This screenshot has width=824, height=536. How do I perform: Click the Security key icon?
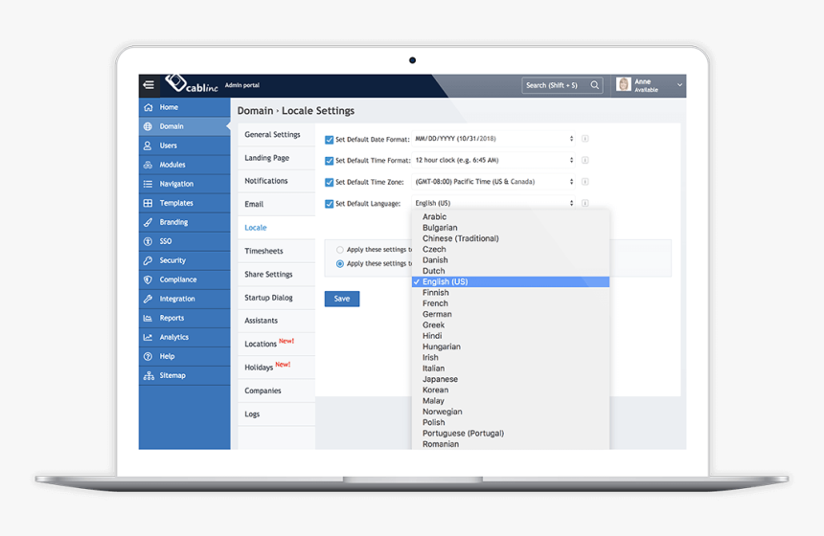tap(149, 260)
